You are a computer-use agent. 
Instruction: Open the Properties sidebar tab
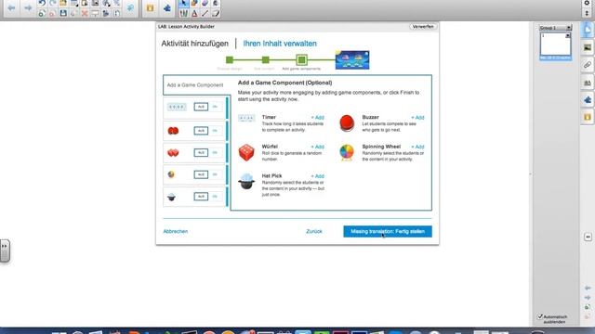click(x=588, y=83)
